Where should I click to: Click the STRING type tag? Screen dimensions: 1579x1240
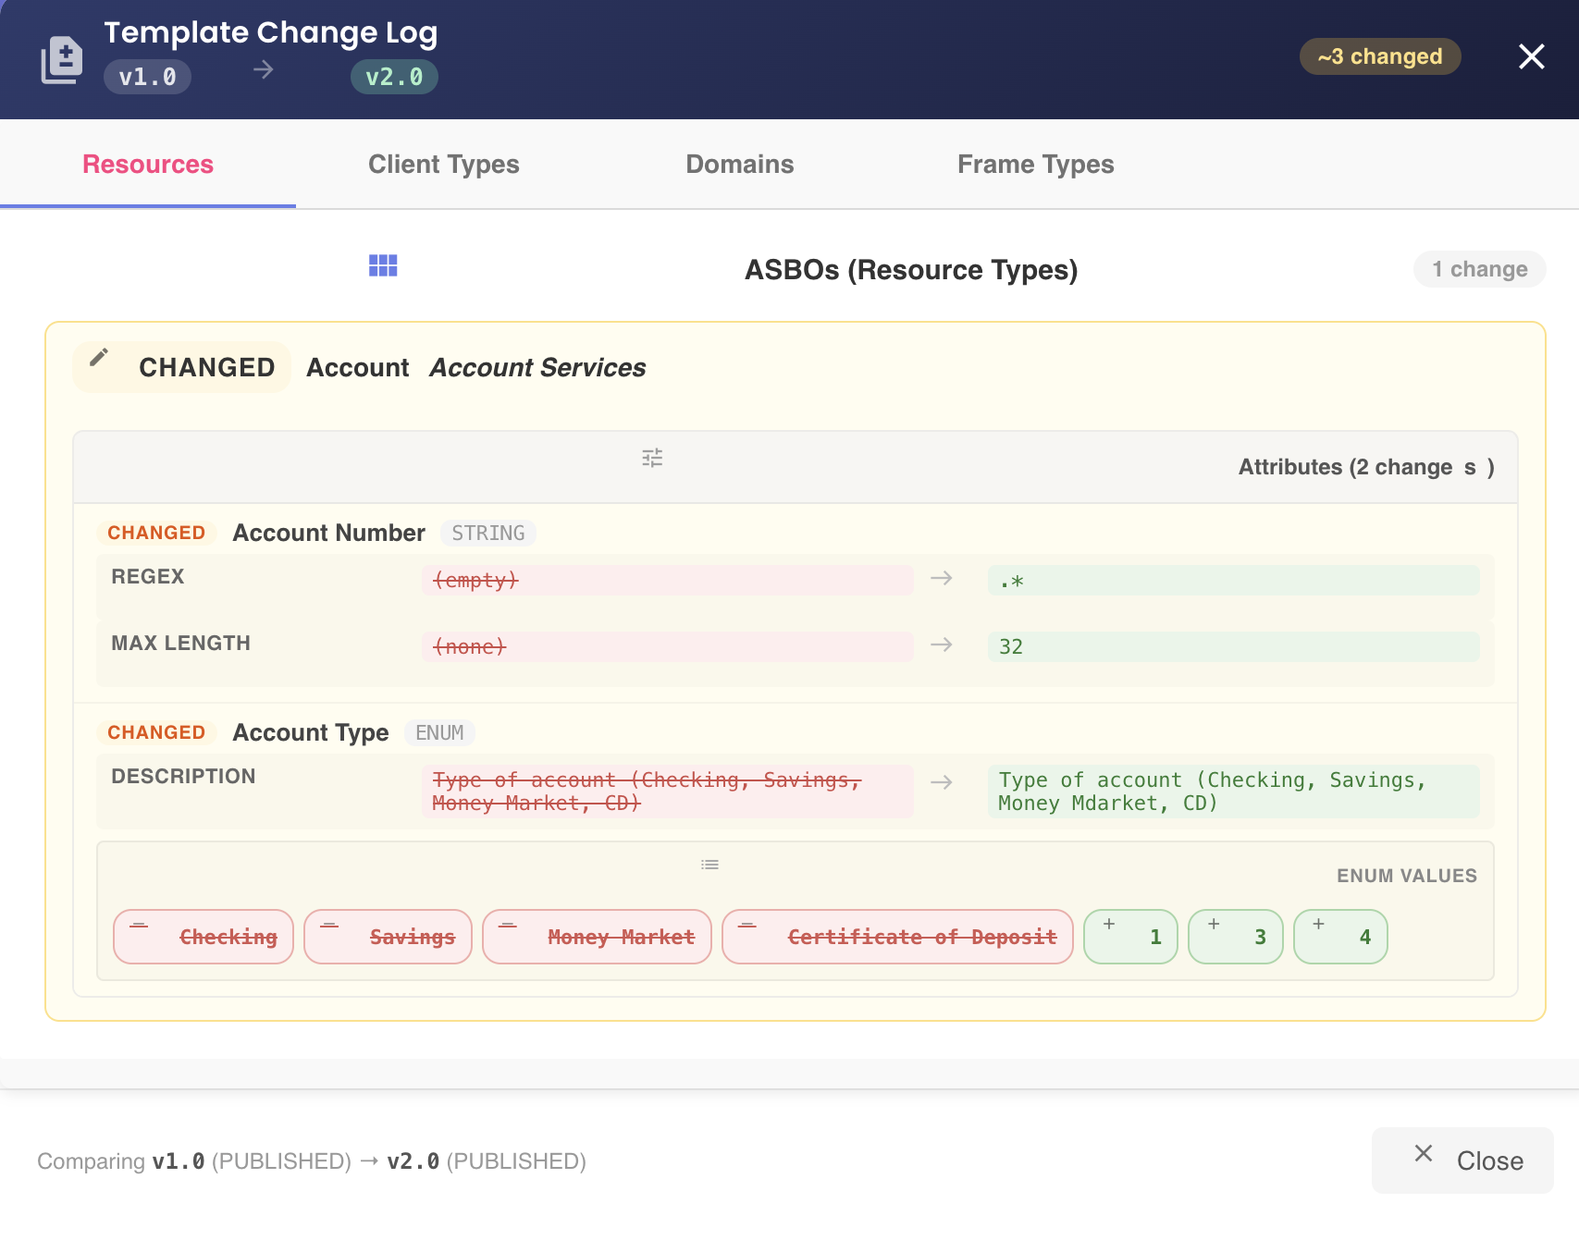(x=488, y=534)
